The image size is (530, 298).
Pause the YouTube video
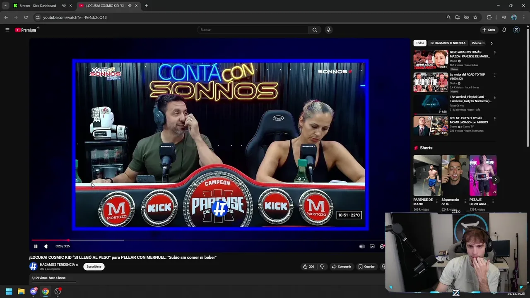click(x=36, y=246)
